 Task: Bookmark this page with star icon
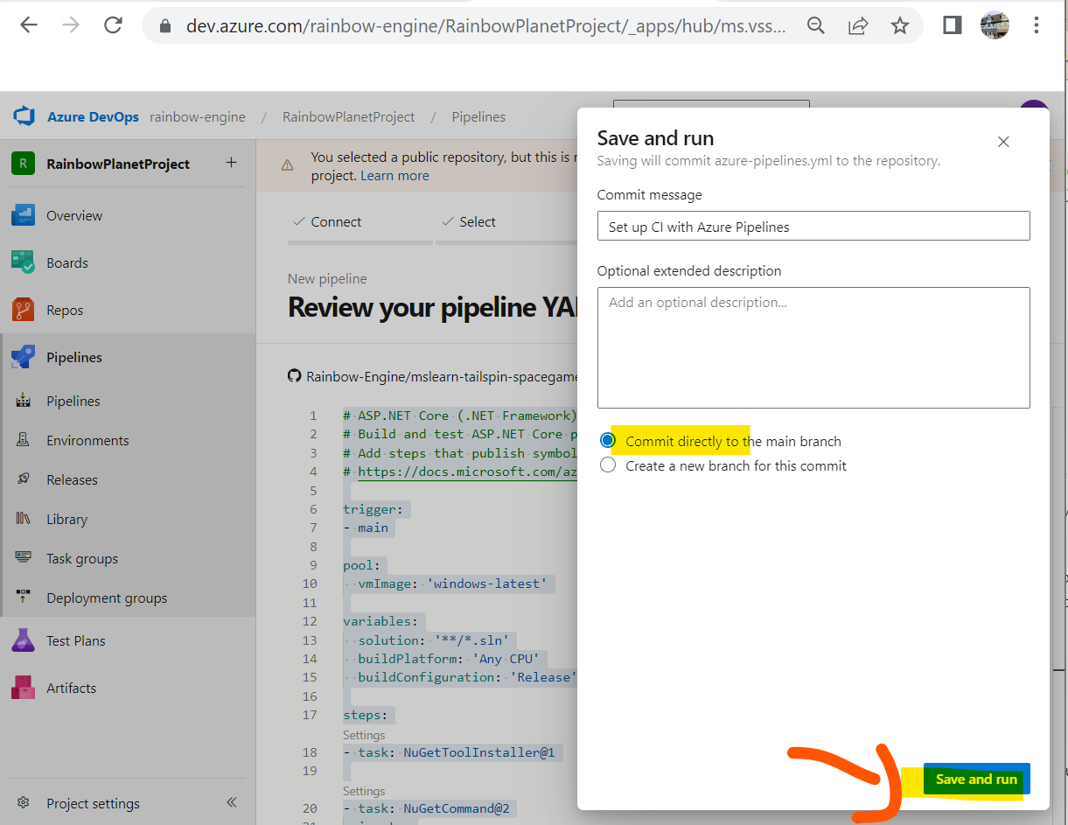(x=900, y=25)
